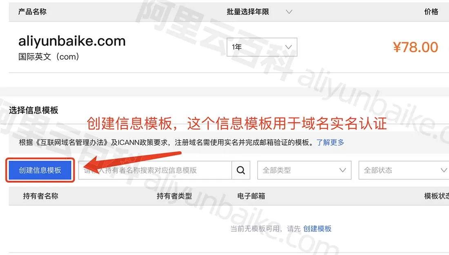Click the 价格 column header
The image size is (449, 255).
tap(431, 12)
